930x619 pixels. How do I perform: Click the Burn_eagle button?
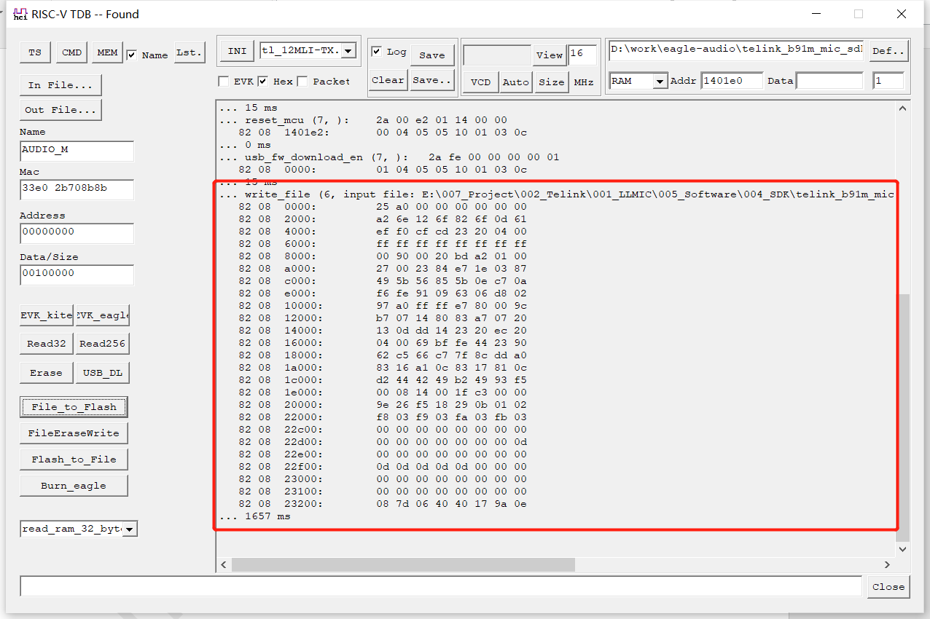[x=74, y=485]
